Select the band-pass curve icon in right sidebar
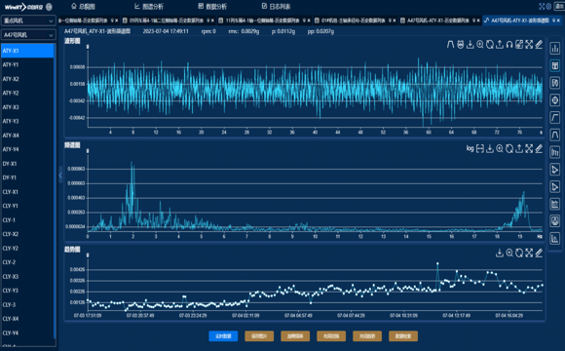This screenshot has width=565, height=351. (x=555, y=135)
